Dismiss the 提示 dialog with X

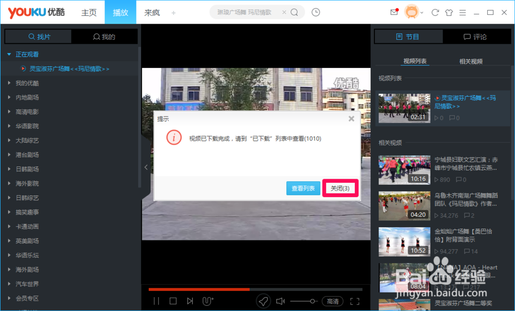[351, 118]
